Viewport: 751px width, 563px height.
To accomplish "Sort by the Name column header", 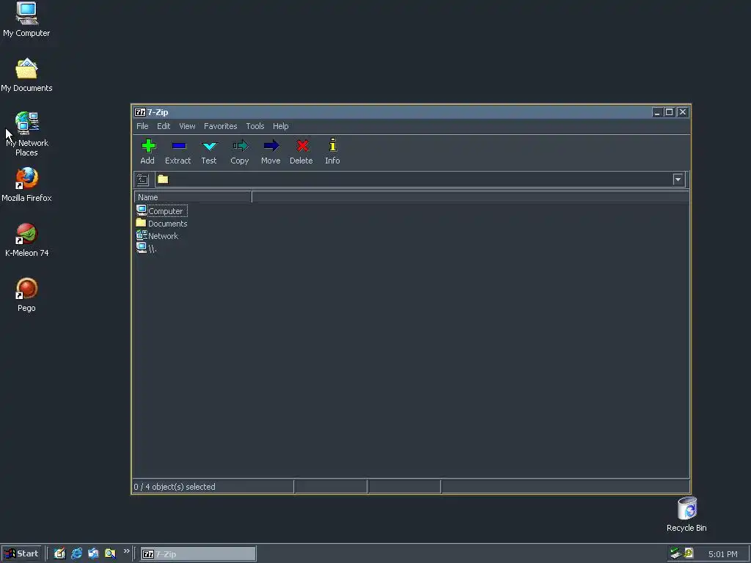I will (193, 197).
